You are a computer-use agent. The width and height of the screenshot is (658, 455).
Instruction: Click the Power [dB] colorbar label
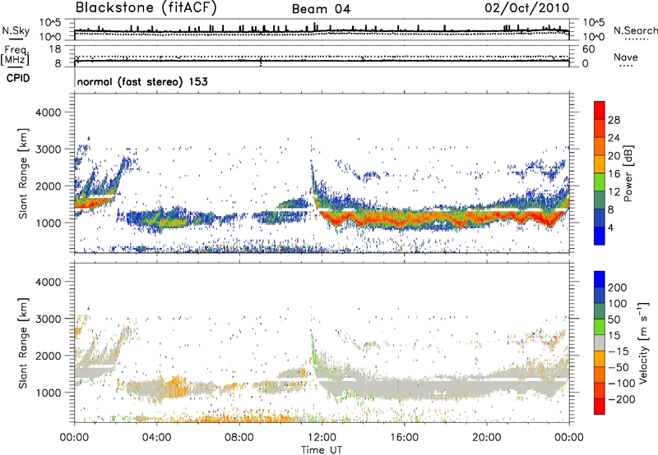pyautogui.click(x=628, y=173)
